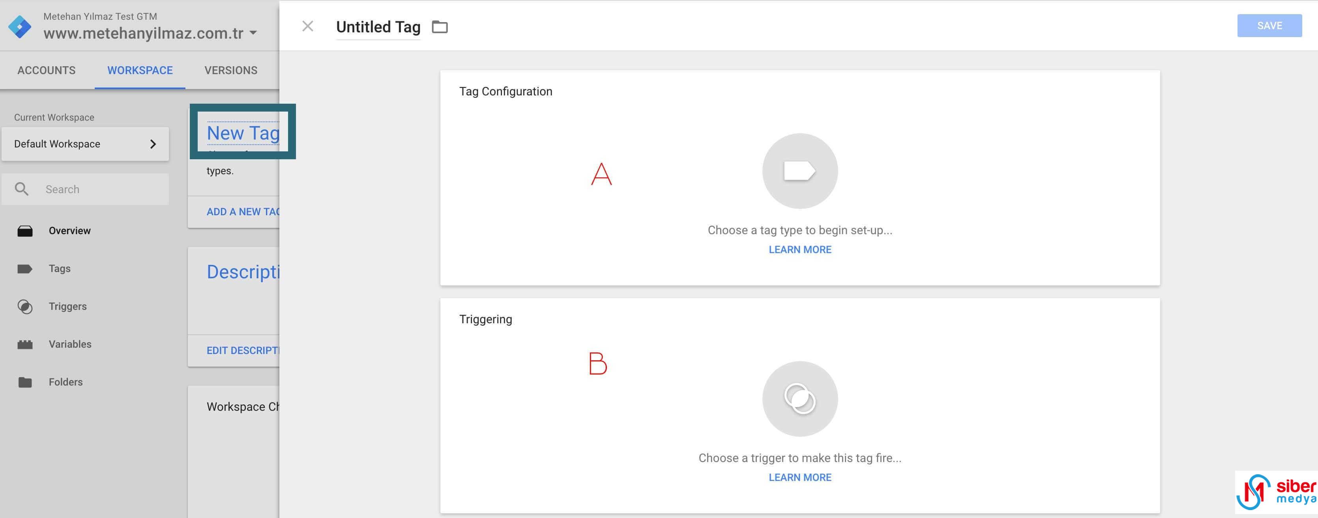1318x518 pixels.
Task: Click the search magnifier icon in sidebar
Action: [21, 189]
